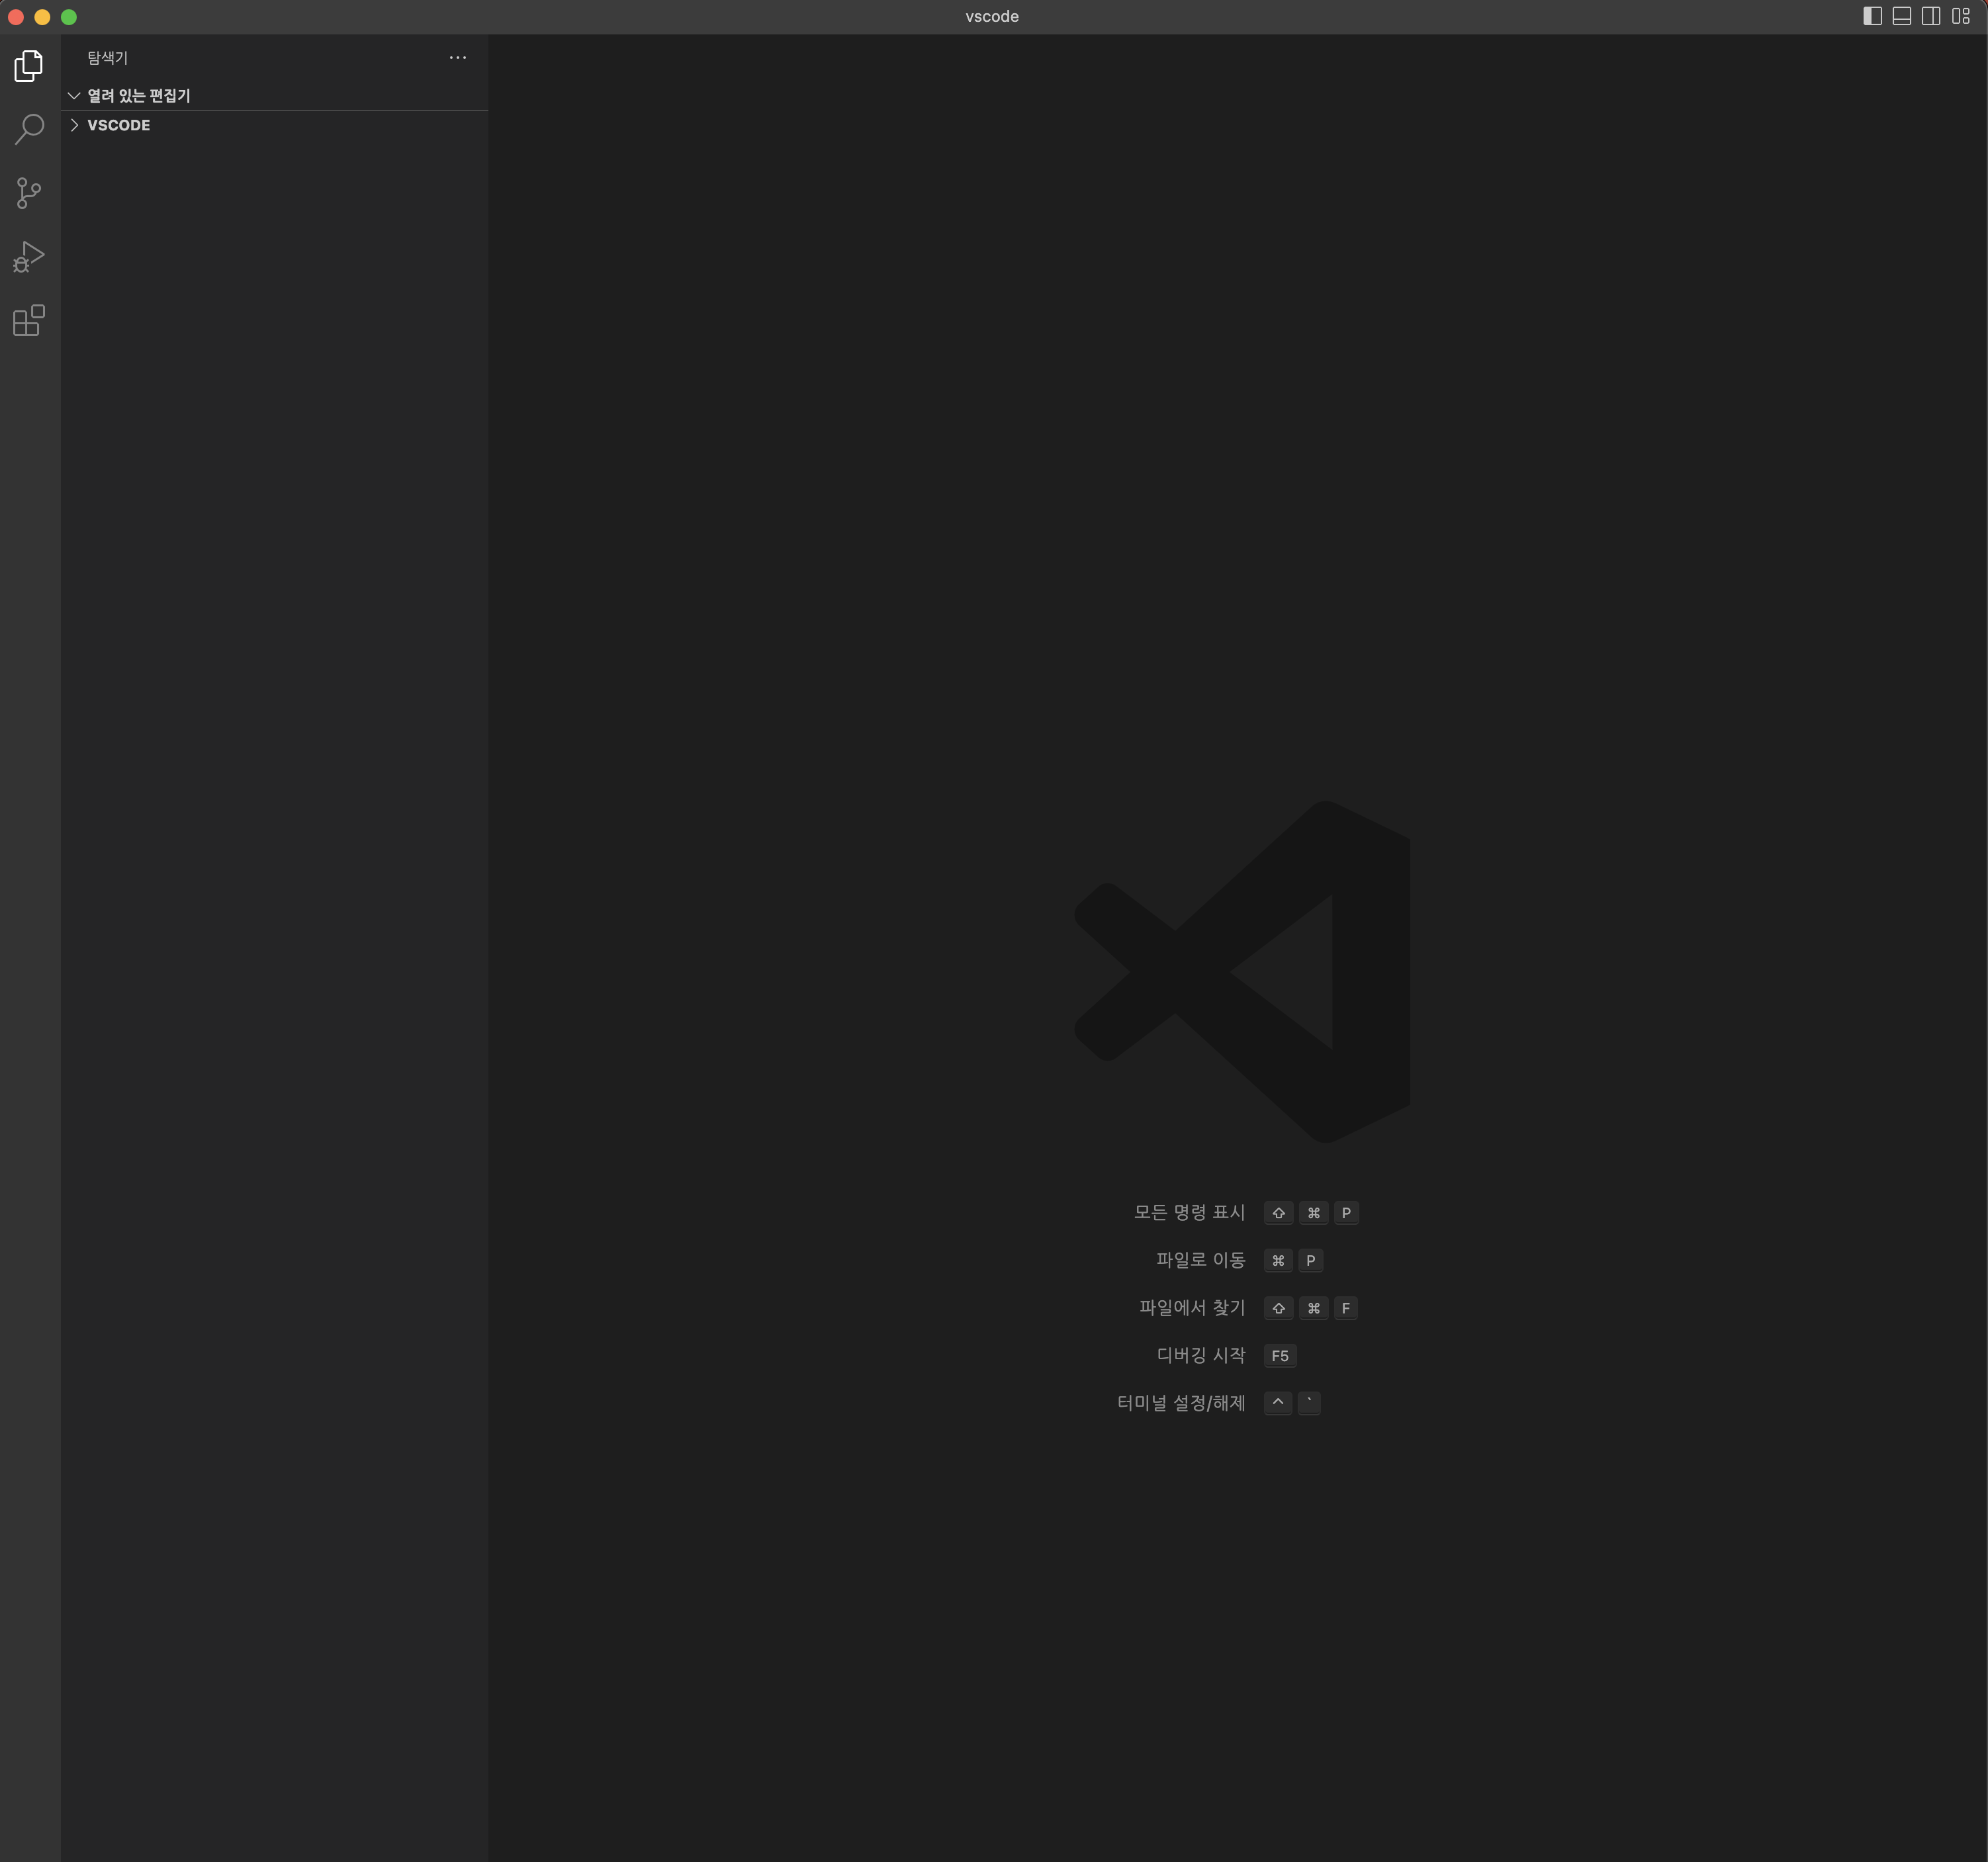The image size is (1988, 1862).
Task: Open the Source Control view
Action: [29, 193]
